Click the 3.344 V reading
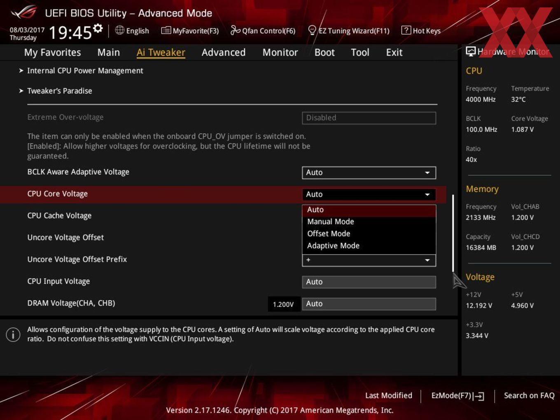The width and height of the screenshot is (560, 420). pos(477,336)
